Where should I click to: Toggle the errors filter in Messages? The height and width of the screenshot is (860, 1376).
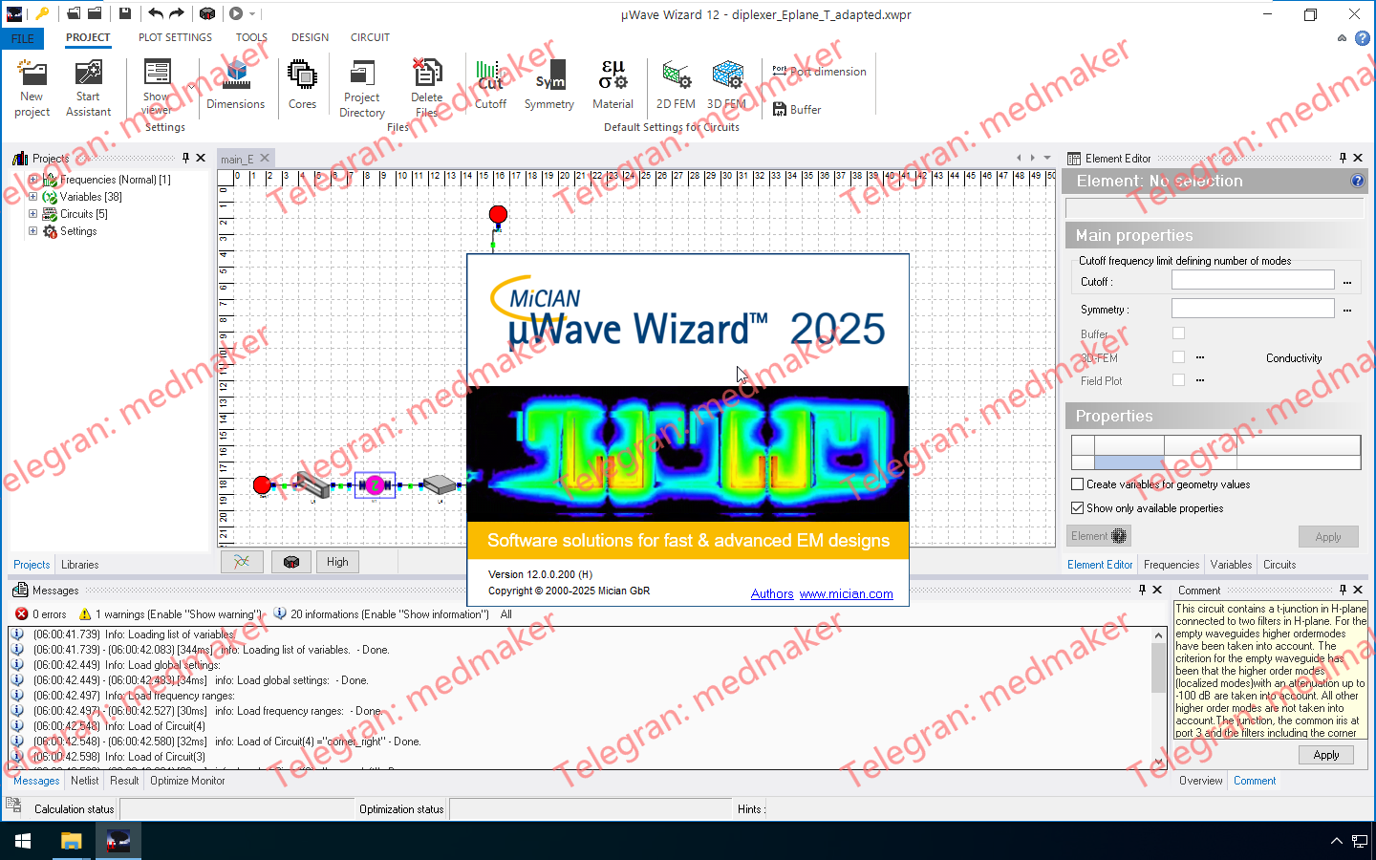pos(40,614)
